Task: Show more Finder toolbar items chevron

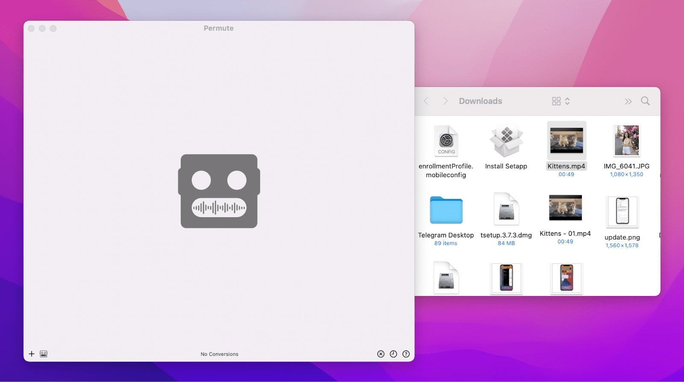Action: point(628,102)
